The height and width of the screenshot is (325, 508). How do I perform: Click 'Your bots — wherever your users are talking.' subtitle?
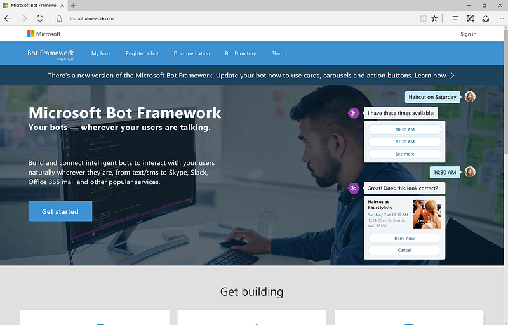[x=119, y=127]
